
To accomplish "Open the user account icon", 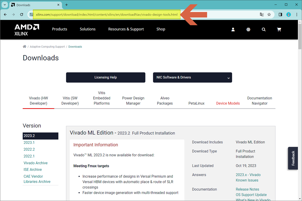I will coord(233,30).
